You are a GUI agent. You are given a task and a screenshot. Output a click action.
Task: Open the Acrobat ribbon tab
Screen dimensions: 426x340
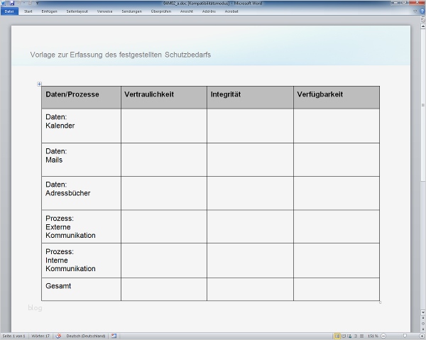[231, 11]
